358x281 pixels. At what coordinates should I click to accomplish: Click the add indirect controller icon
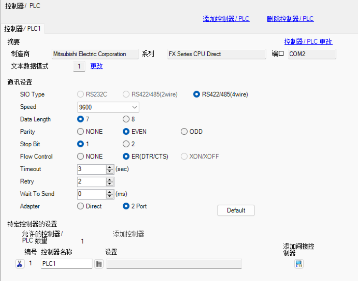click(299, 264)
